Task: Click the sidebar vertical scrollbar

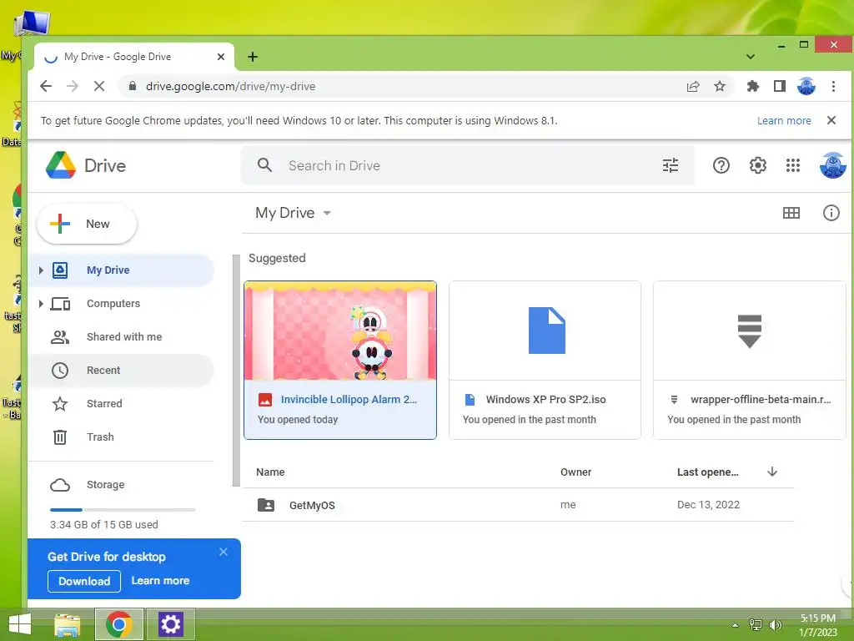Action: 236,370
